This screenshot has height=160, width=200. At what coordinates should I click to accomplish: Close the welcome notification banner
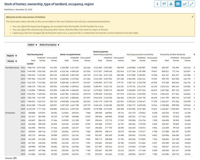click(192, 16)
